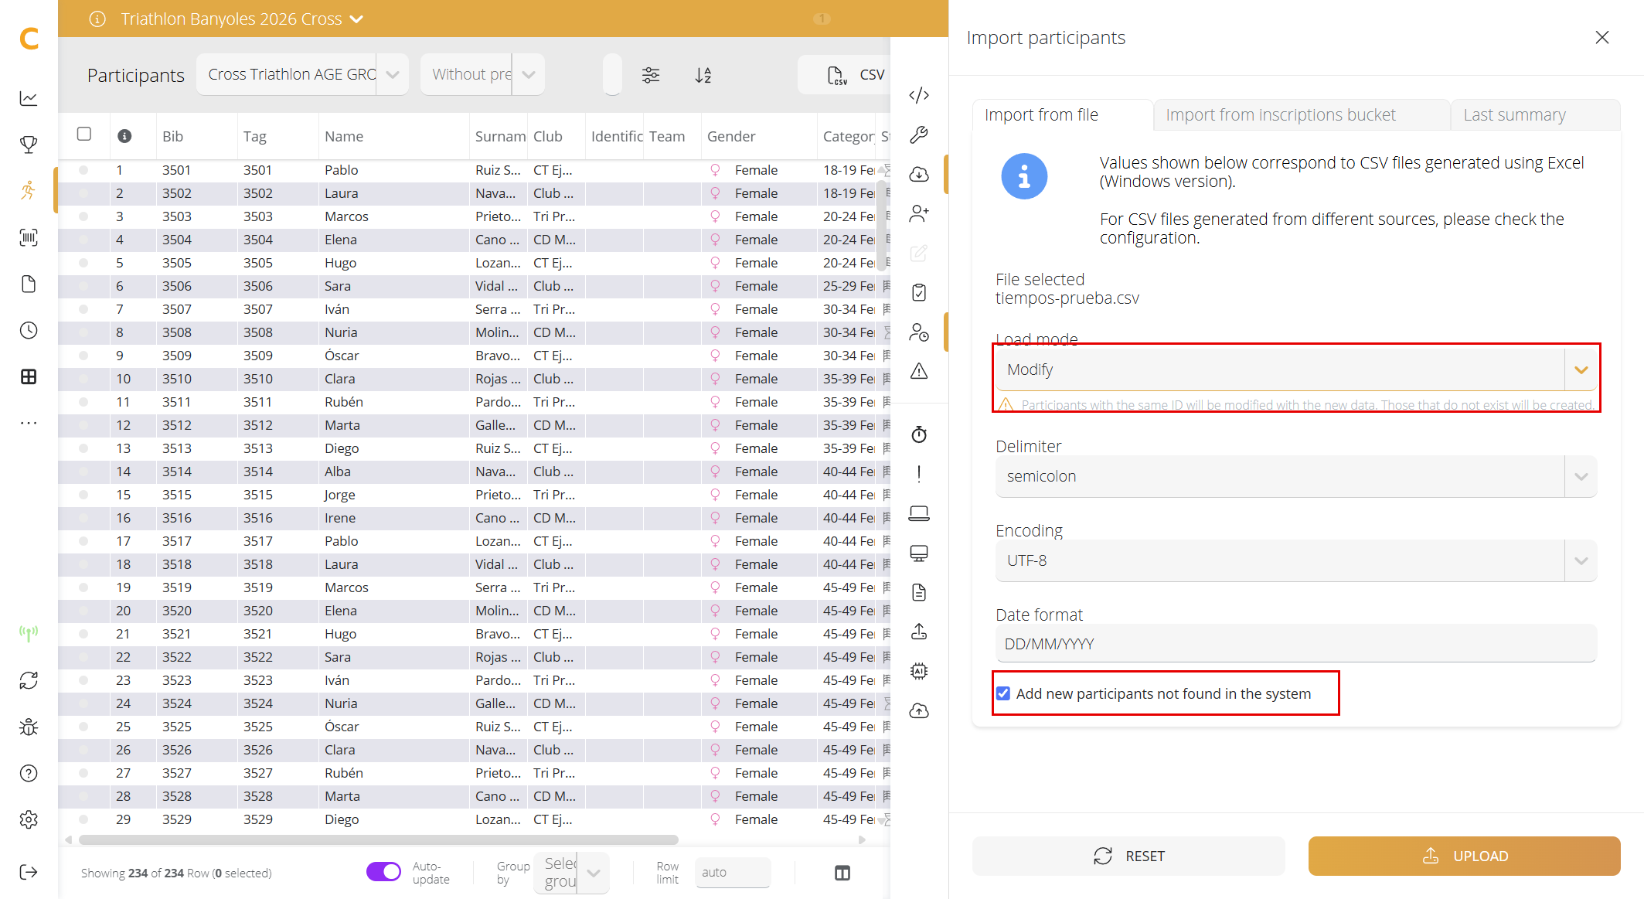1644x899 pixels.
Task: Expand the Triathlon Banyoles 2026 Cross event menu
Action: 242,19
